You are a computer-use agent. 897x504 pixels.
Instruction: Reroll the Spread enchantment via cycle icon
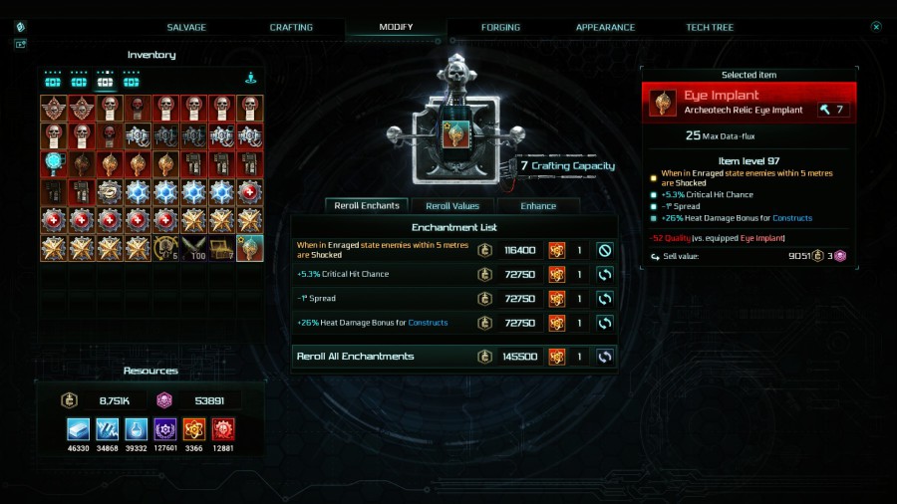click(605, 299)
